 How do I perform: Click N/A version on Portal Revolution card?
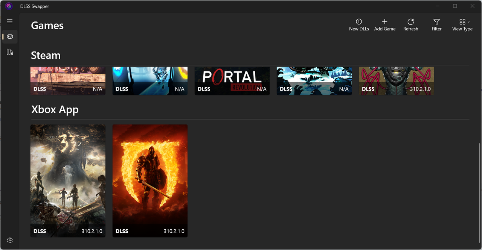click(262, 89)
